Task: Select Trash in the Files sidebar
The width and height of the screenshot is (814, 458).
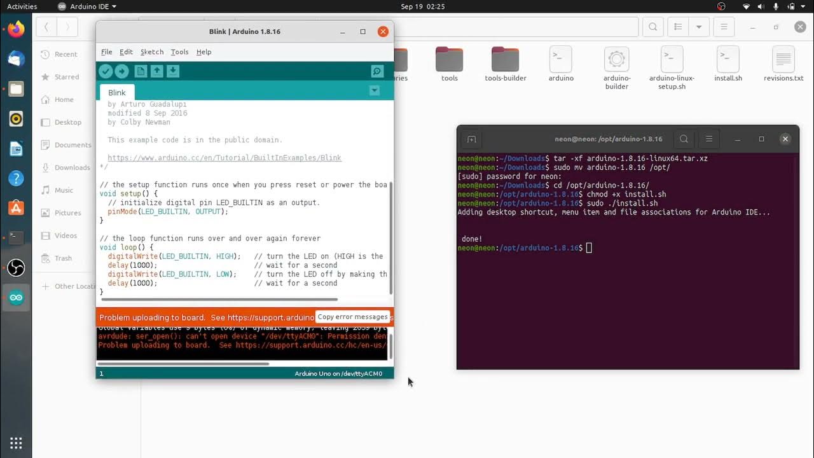Action: (64, 258)
